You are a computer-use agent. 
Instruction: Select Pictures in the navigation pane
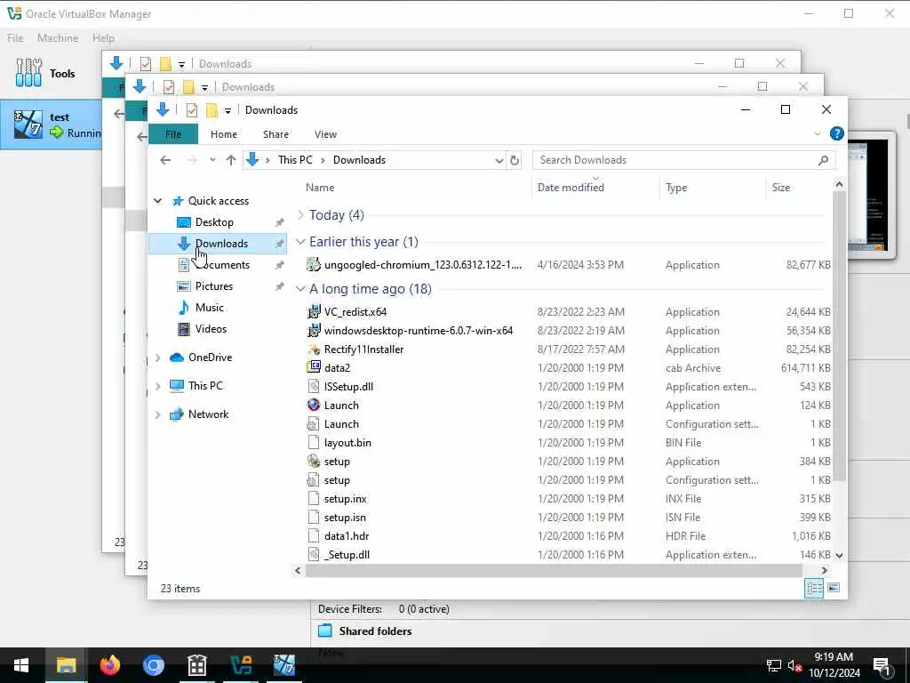(x=213, y=286)
